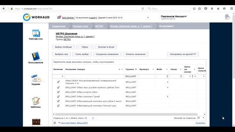235x132 pixels.
Task: Reload the page with the refresh icon
Action: point(143,9)
